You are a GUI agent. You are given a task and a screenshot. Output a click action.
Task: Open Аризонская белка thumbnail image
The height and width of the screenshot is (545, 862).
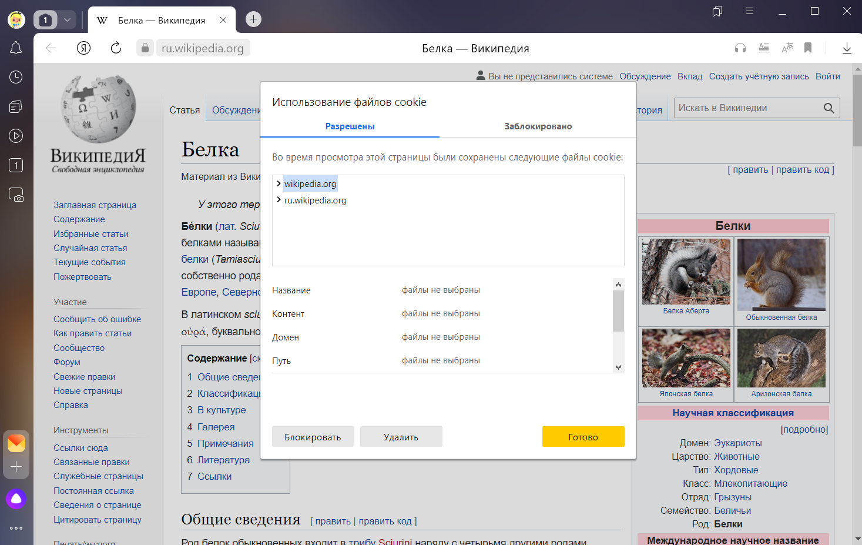[x=781, y=358]
